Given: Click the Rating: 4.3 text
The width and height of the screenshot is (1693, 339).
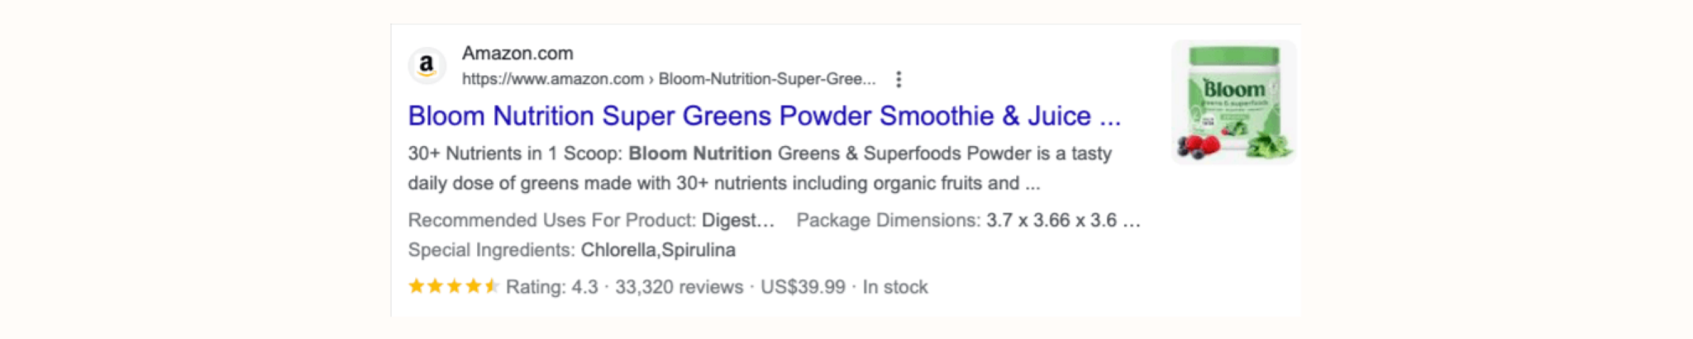Looking at the screenshot, I should tap(551, 287).
